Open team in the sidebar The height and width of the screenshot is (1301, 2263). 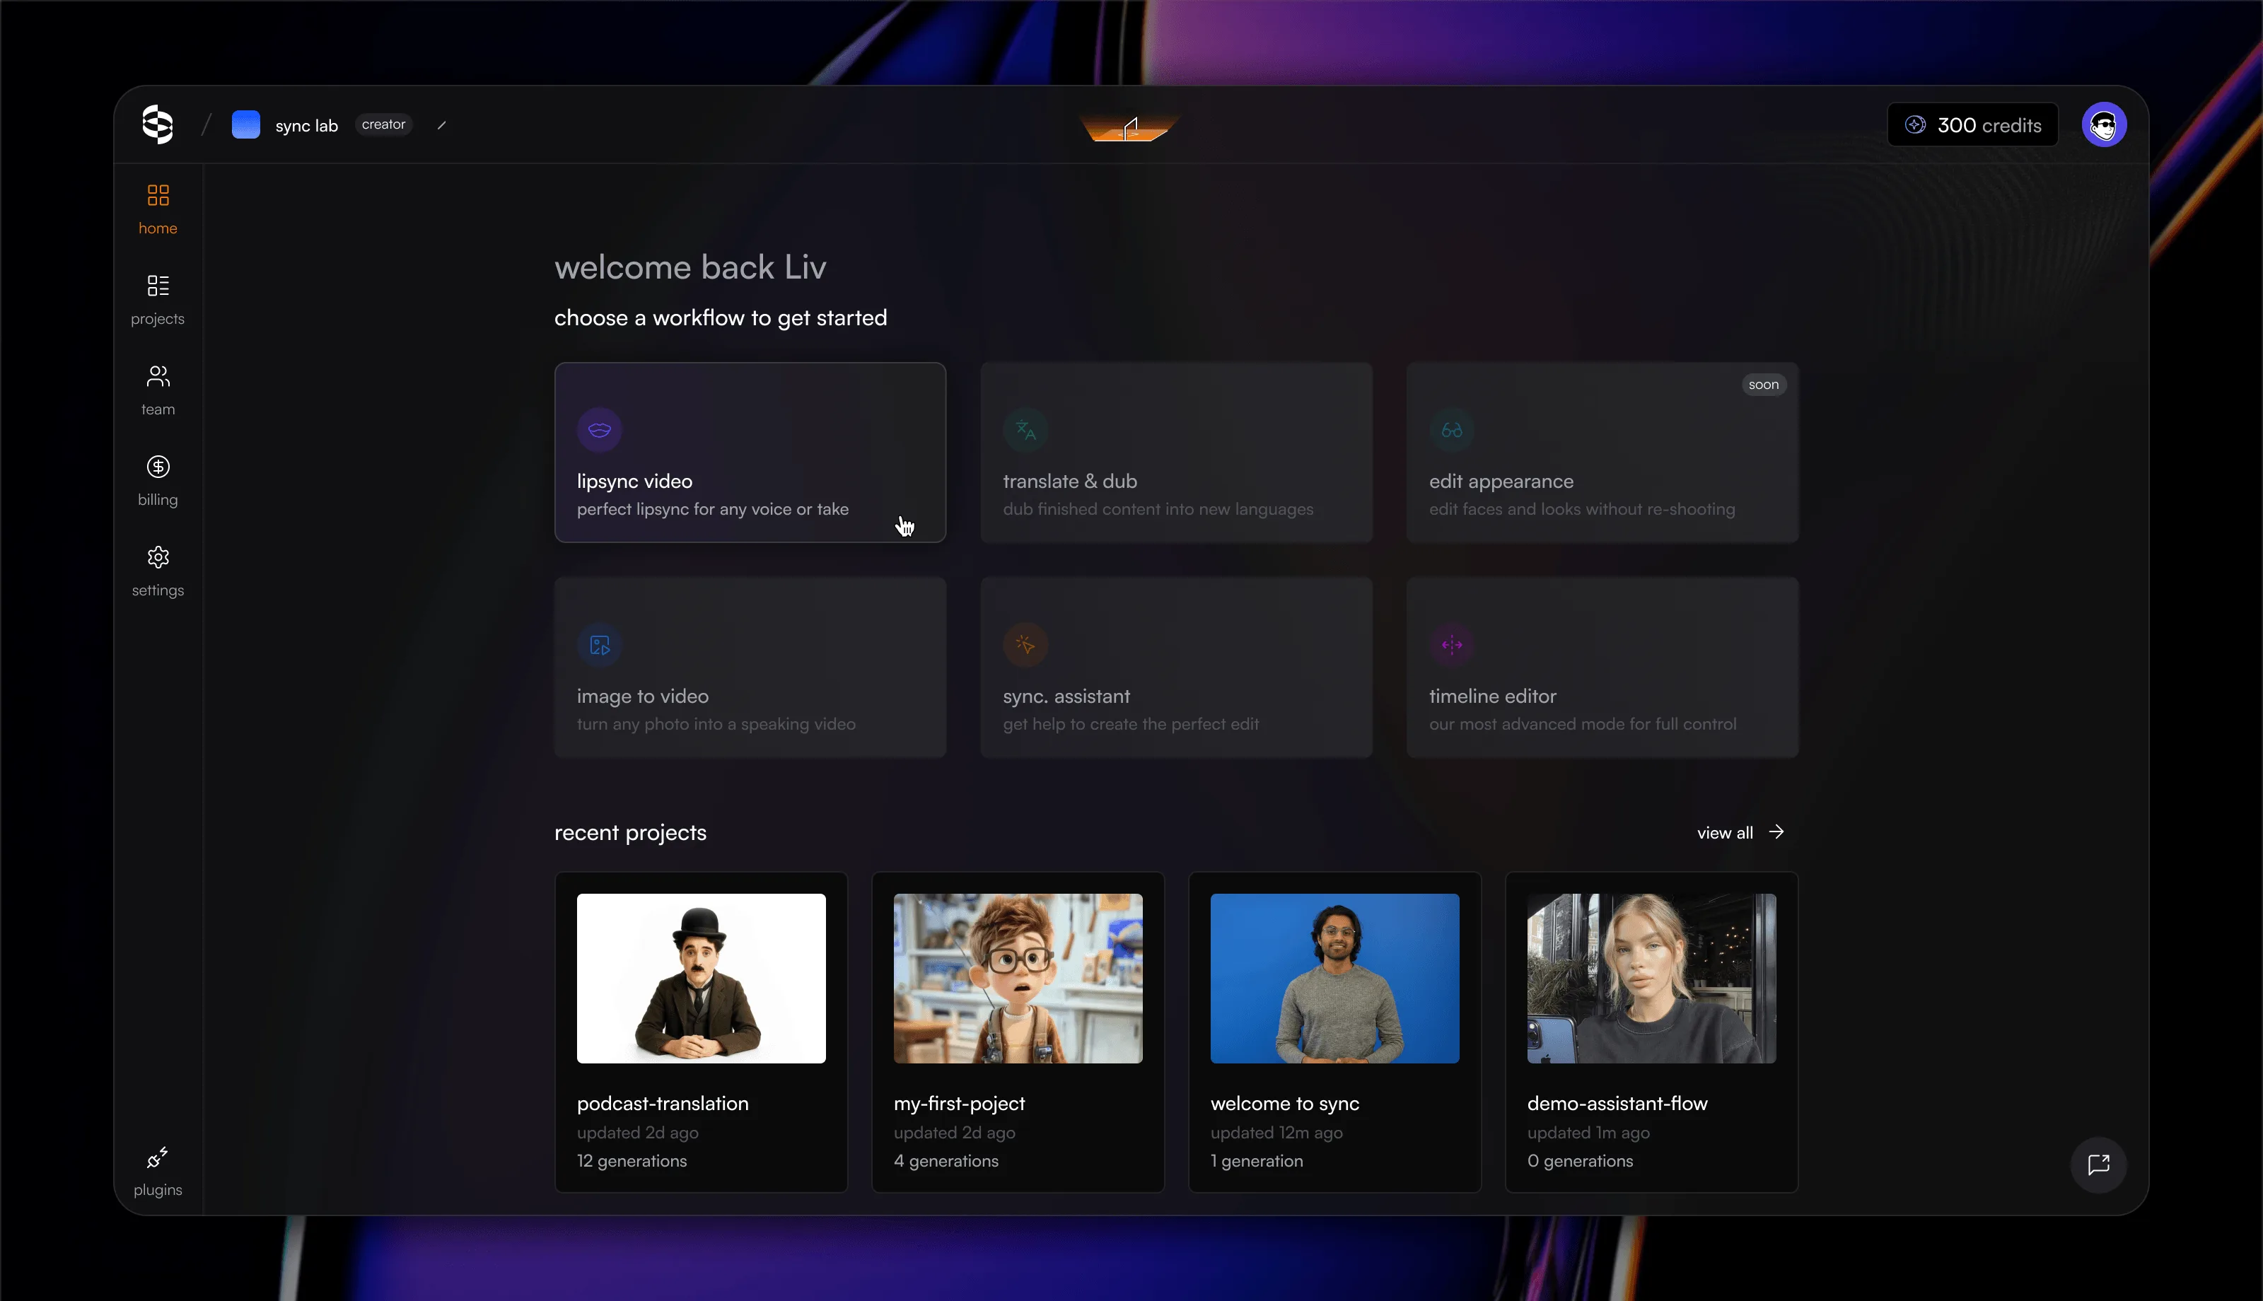pyautogui.click(x=158, y=390)
